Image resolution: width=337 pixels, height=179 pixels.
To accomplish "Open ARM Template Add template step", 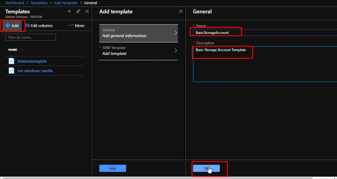I will pos(139,51).
